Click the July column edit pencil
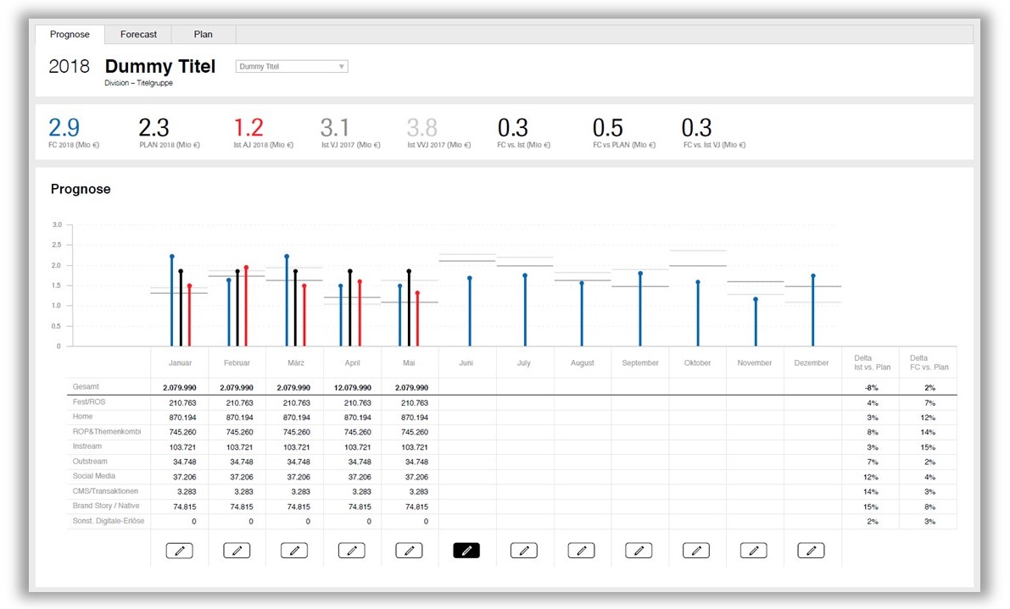This screenshot has height=609, width=1010. pos(524,551)
